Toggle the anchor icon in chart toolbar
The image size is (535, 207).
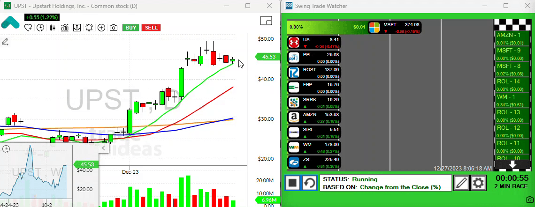point(77,28)
